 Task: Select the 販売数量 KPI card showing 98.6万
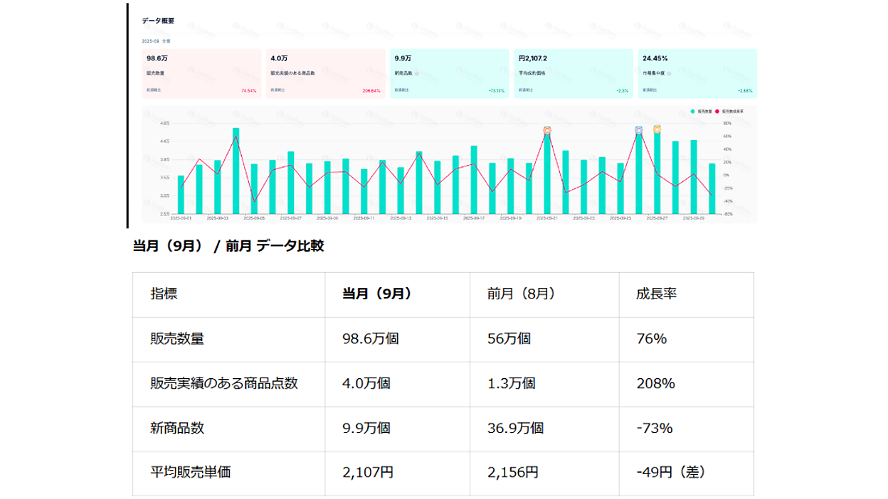[199, 71]
